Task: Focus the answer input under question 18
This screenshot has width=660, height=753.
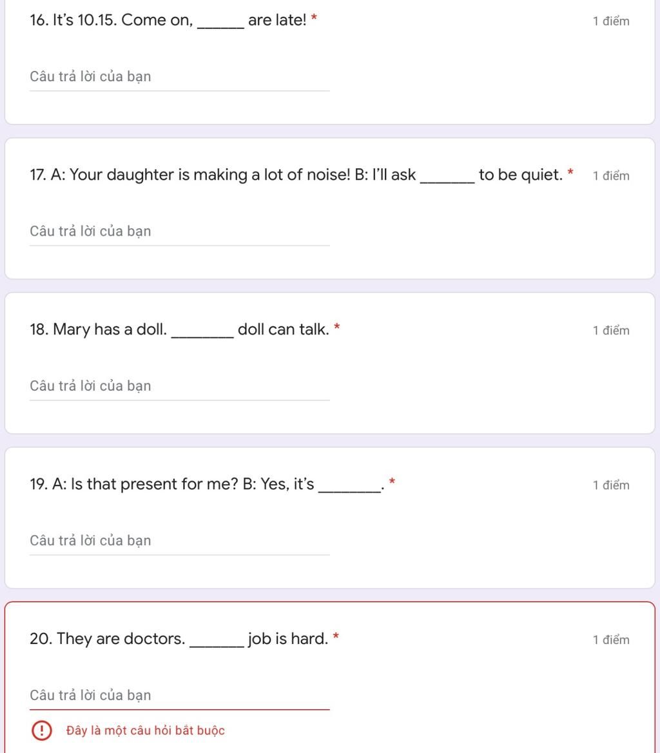Action: click(179, 386)
